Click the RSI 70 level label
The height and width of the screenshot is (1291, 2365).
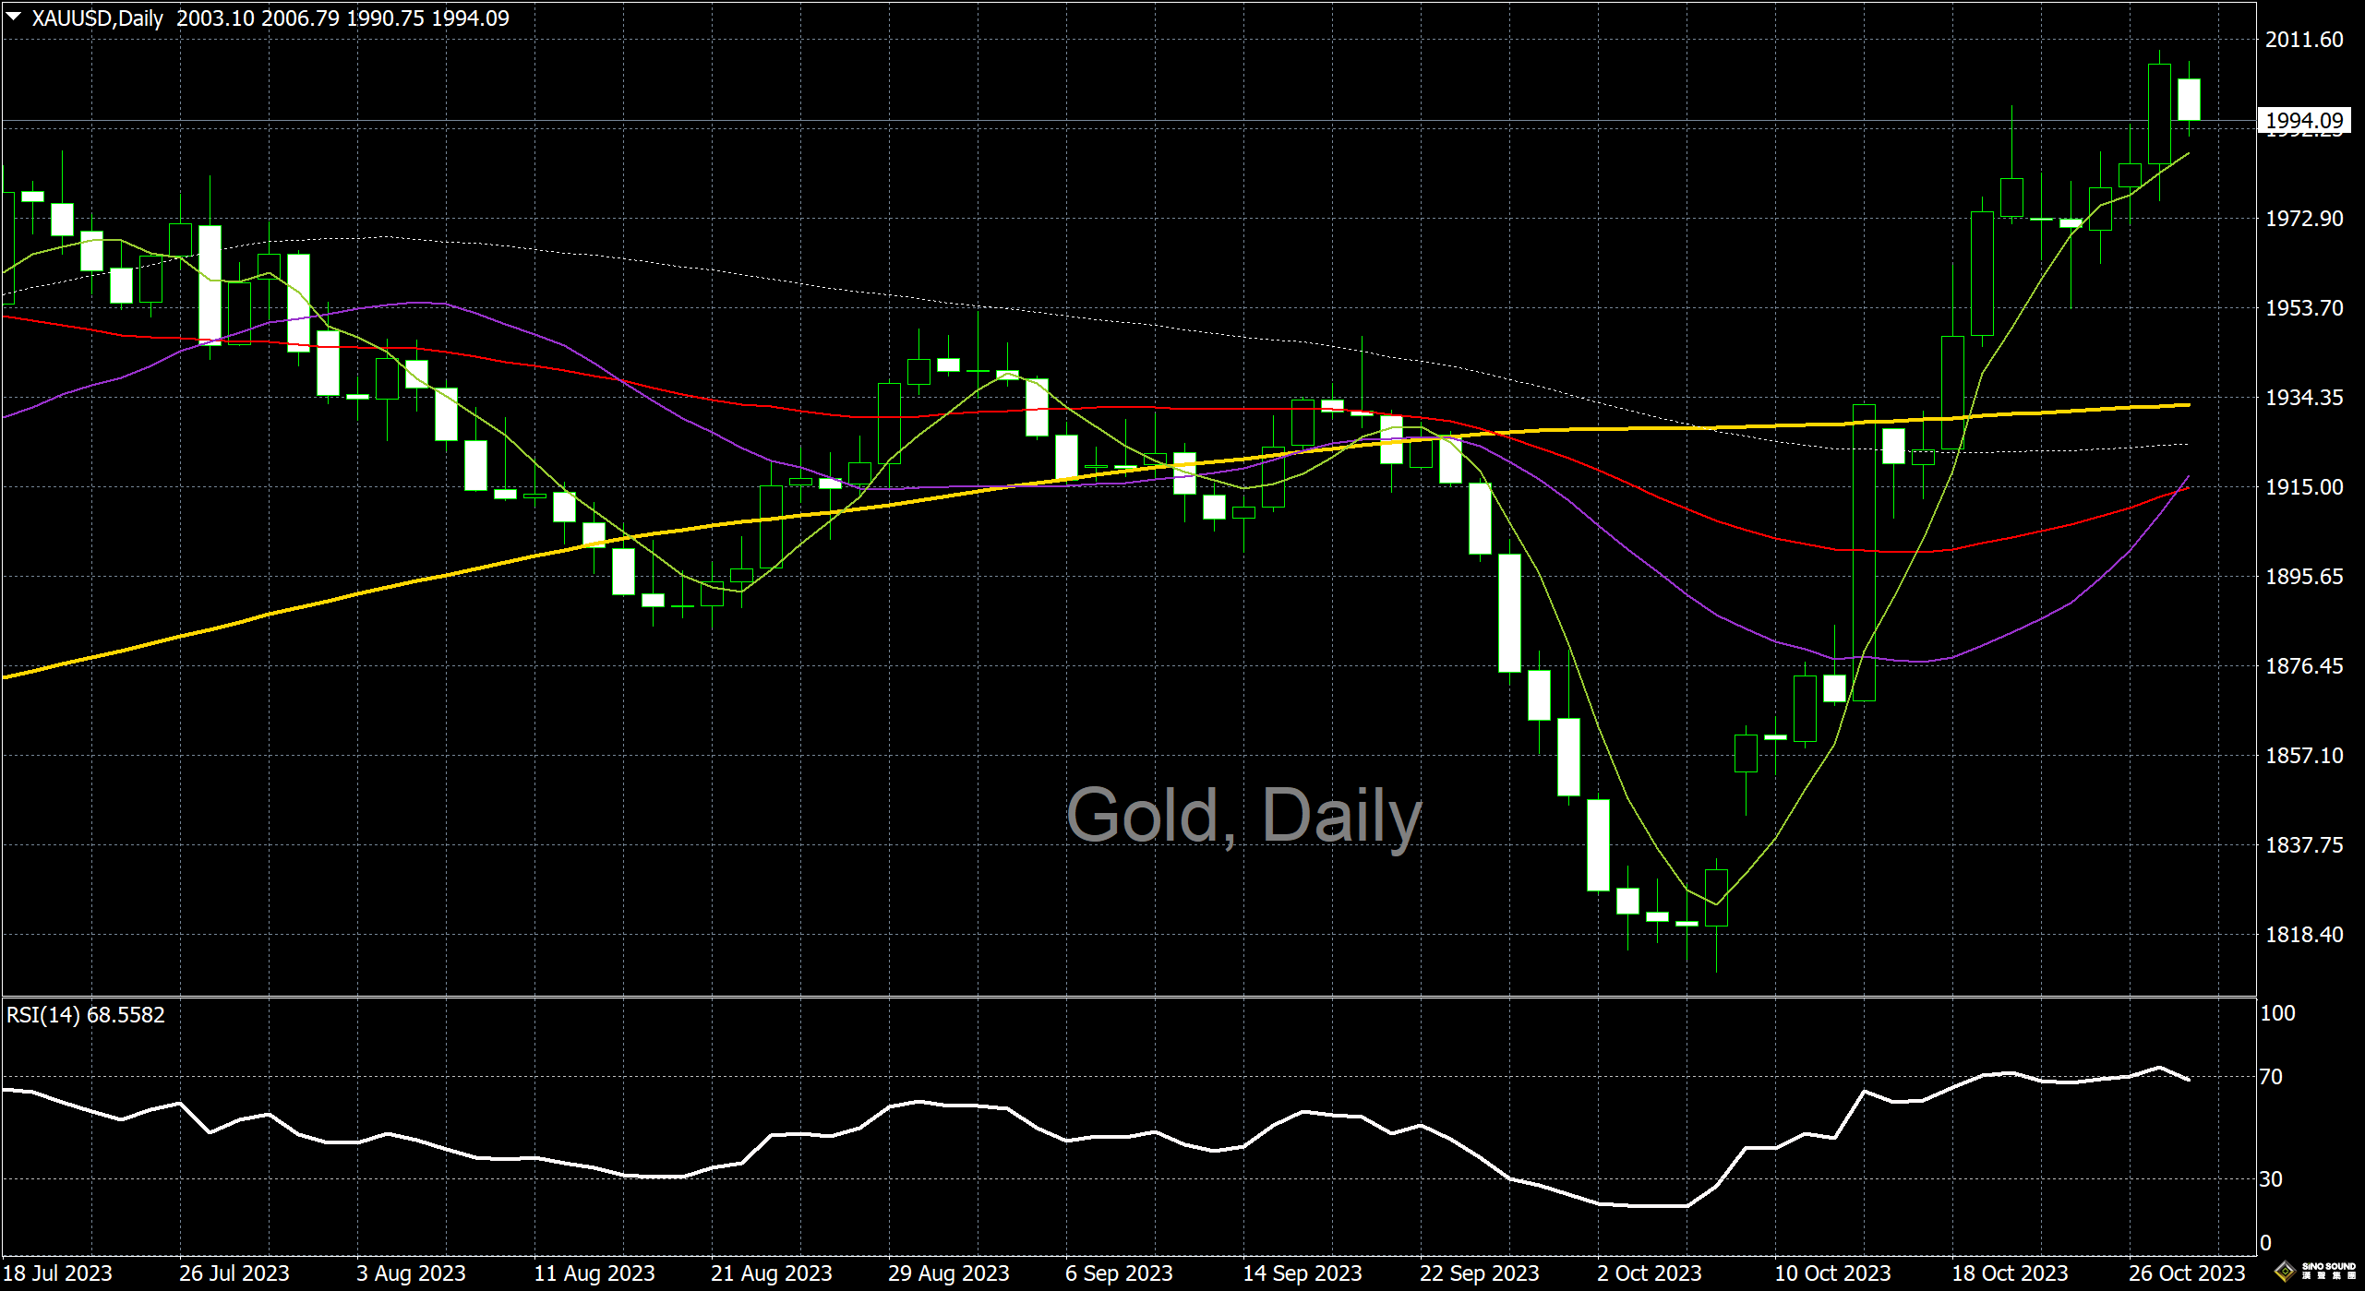[2271, 1077]
